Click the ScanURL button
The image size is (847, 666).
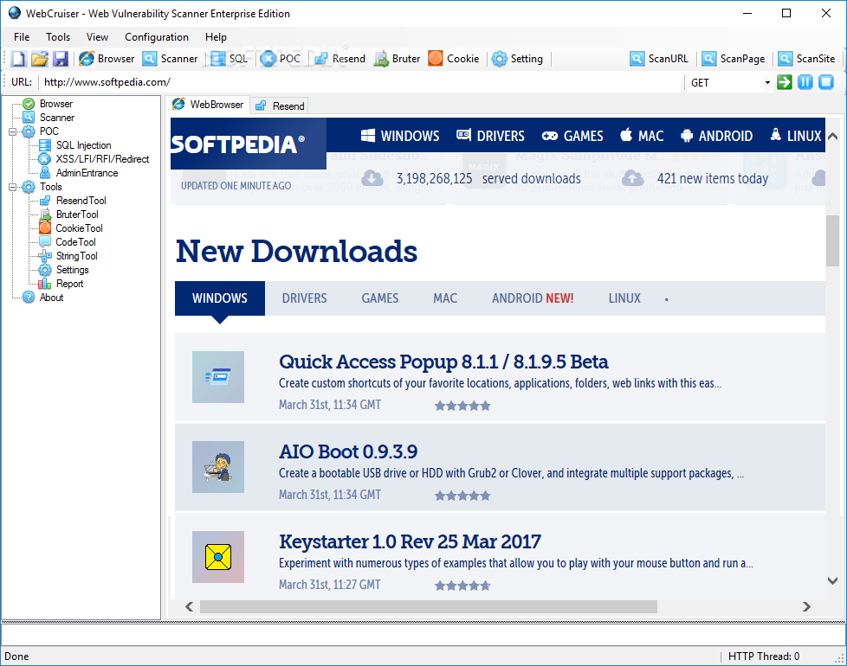[659, 59]
